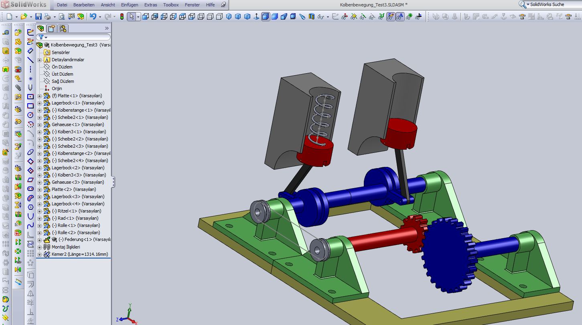Open the Ansicht menu
582x325 pixels.
[x=108, y=5]
